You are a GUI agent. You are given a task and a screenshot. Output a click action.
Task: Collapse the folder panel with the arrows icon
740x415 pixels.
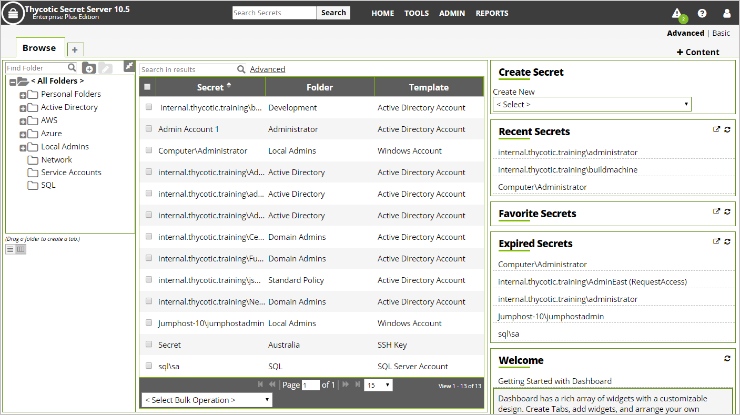tap(129, 66)
